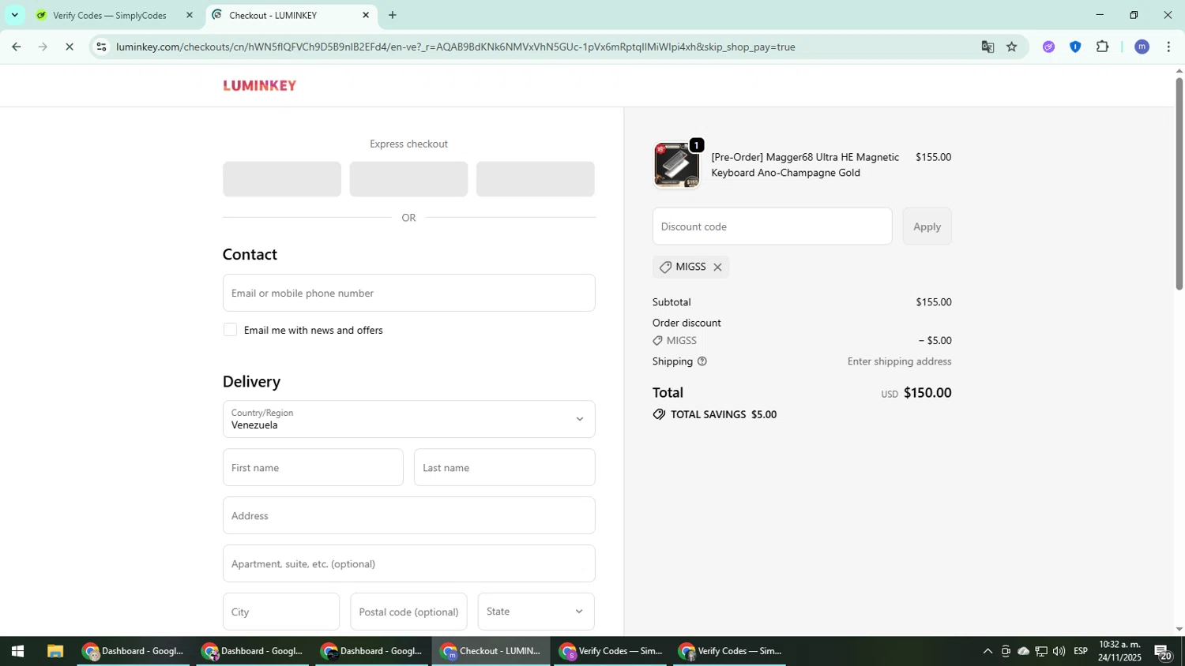Click the City input field
This screenshot has width=1185, height=666.
click(281, 612)
